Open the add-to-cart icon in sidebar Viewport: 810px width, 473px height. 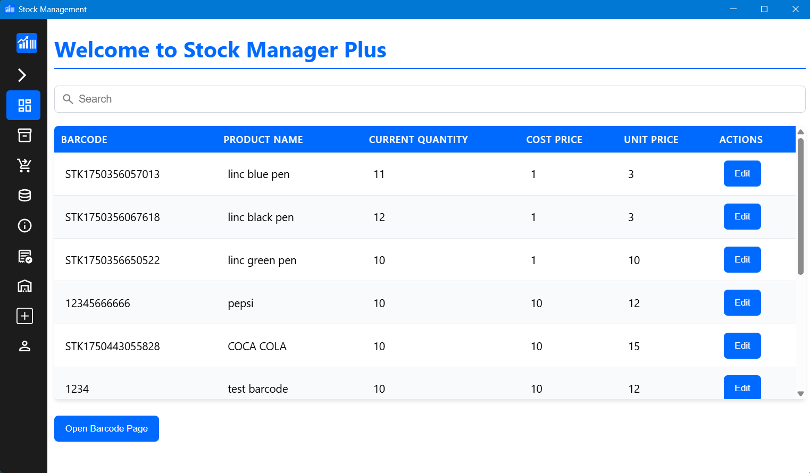point(24,165)
